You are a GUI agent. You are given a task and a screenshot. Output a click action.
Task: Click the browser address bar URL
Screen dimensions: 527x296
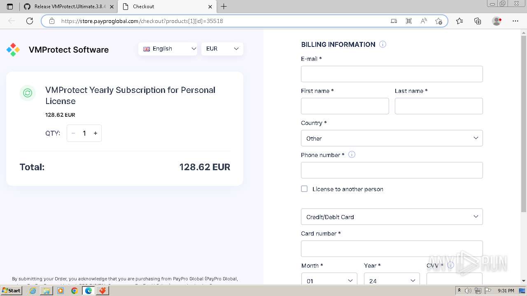[142, 21]
